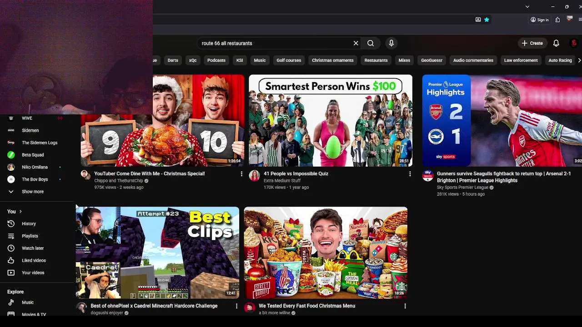Click the magnifying glass search icon
The height and width of the screenshot is (327, 582).
[x=371, y=43]
